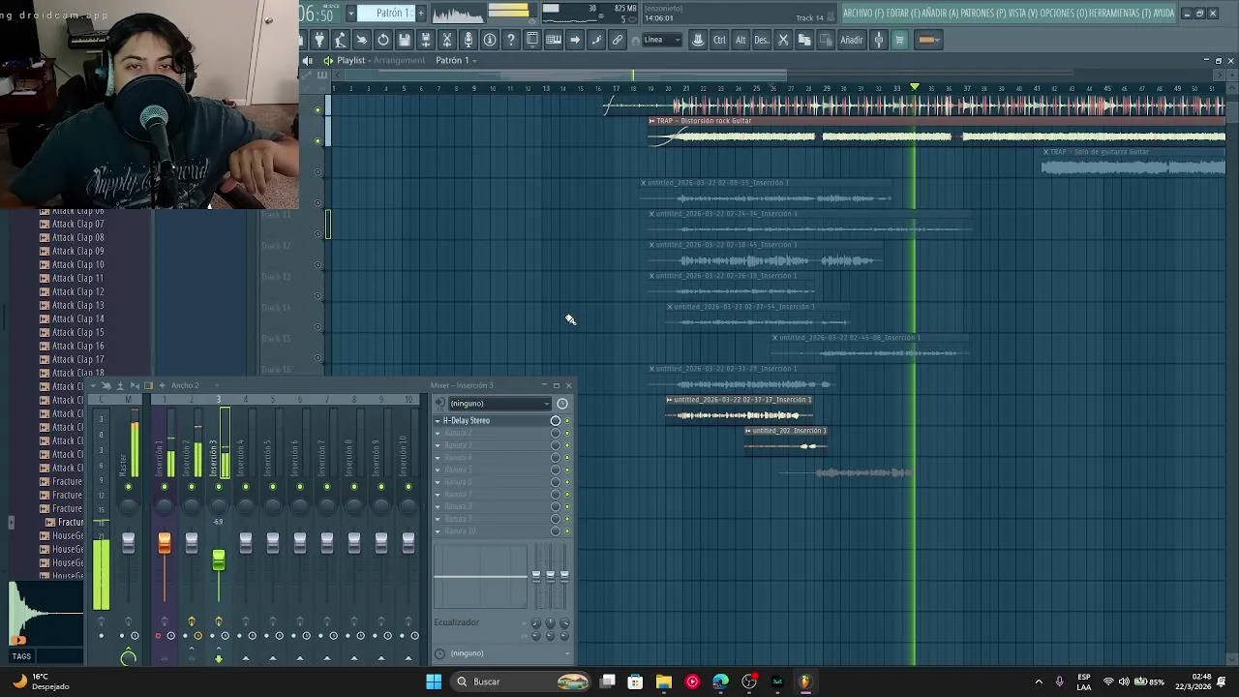Viewport: 1239px width, 697px height.
Task: Open the PATRONES menu
Action: 982,13
